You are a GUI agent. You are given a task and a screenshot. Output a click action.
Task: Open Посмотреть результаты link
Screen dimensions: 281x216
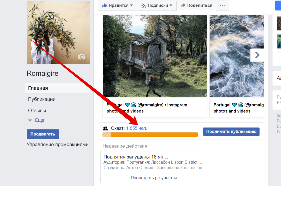pos(154,178)
